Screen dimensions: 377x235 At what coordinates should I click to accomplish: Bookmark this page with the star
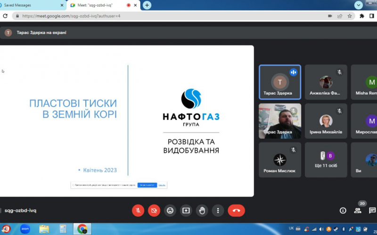pos(350,16)
